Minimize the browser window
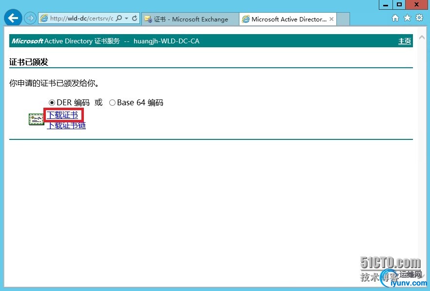Viewport: 430px width, 291px height. [x=386, y=5]
